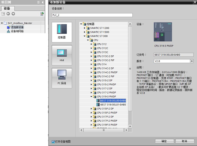The image size is (197, 146).
Task: Click the back arrow in project tree toolbar
Action: coord(8,14)
